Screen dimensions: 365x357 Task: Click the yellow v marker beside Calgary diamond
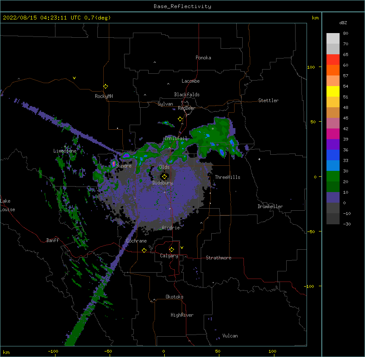click(182, 248)
